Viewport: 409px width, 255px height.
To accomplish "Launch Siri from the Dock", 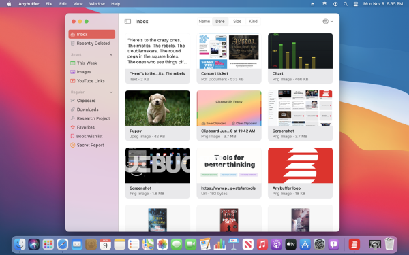I will click(34, 244).
